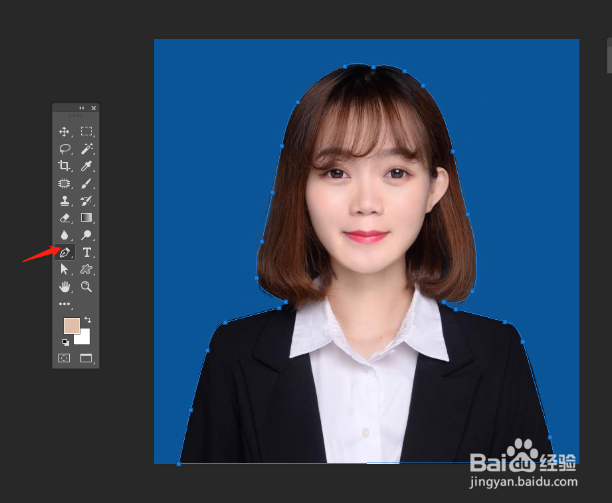Image resolution: width=612 pixels, height=503 pixels.
Task: Open the foreground color picker swatch
Action: [x=71, y=325]
